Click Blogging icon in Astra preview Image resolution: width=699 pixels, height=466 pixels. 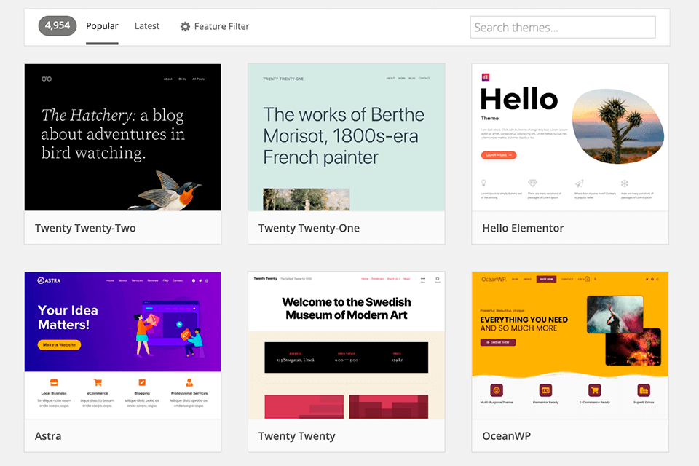(142, 382)
